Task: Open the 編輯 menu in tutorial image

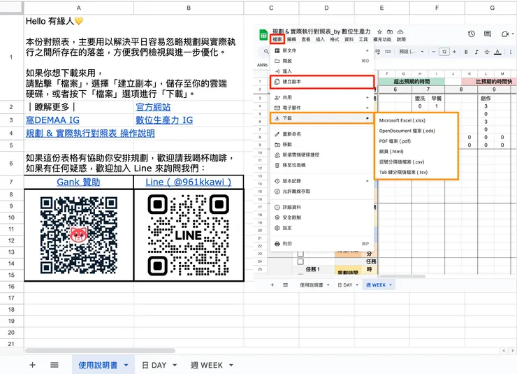Action: (x=291, y=40)
